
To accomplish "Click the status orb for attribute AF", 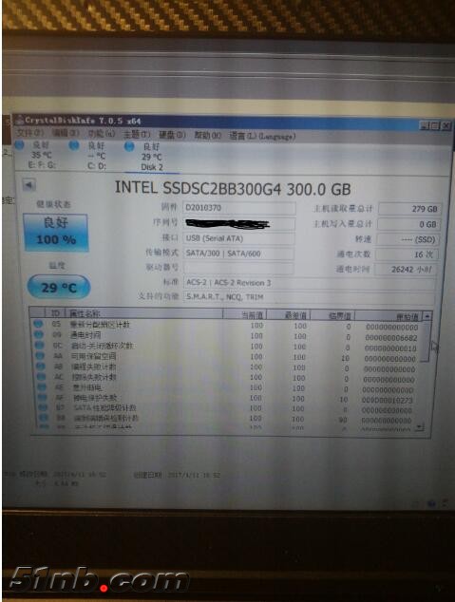I will [x=42, y=397].
